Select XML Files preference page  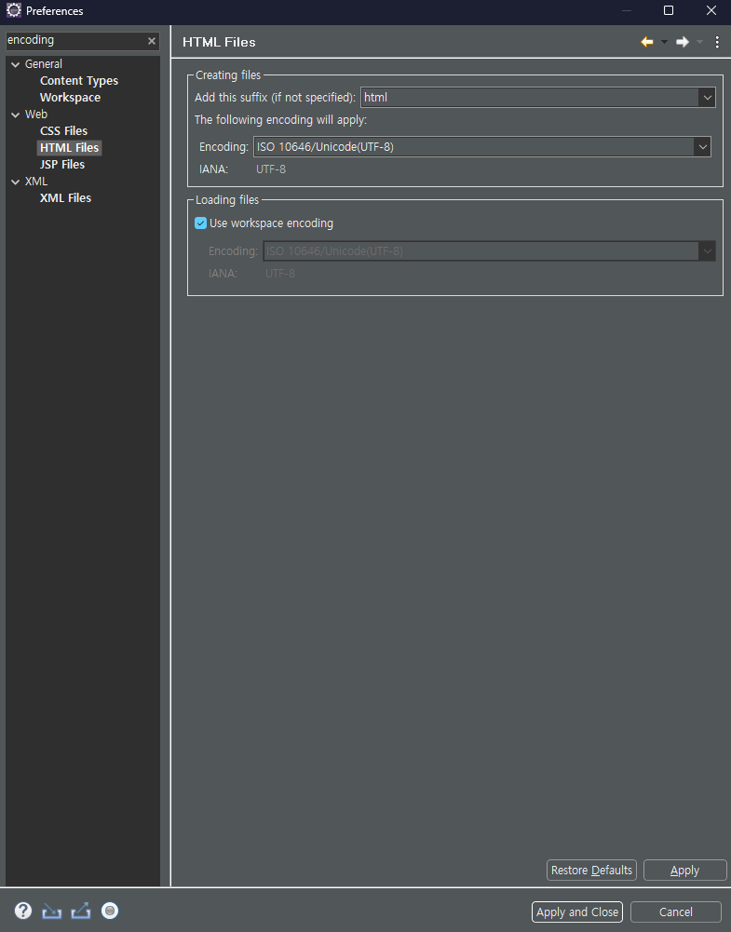65,198
